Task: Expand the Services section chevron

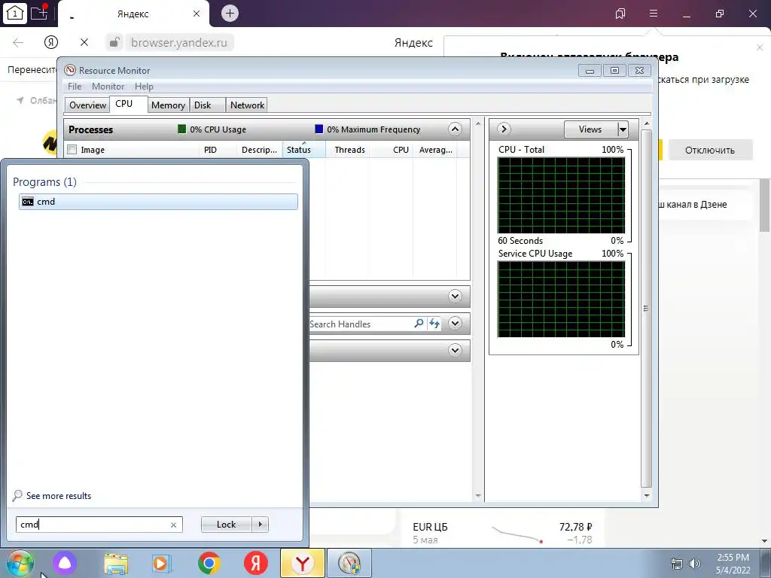Action: (456, 297)
